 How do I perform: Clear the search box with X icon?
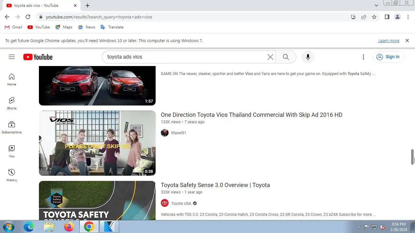(270, 57)
